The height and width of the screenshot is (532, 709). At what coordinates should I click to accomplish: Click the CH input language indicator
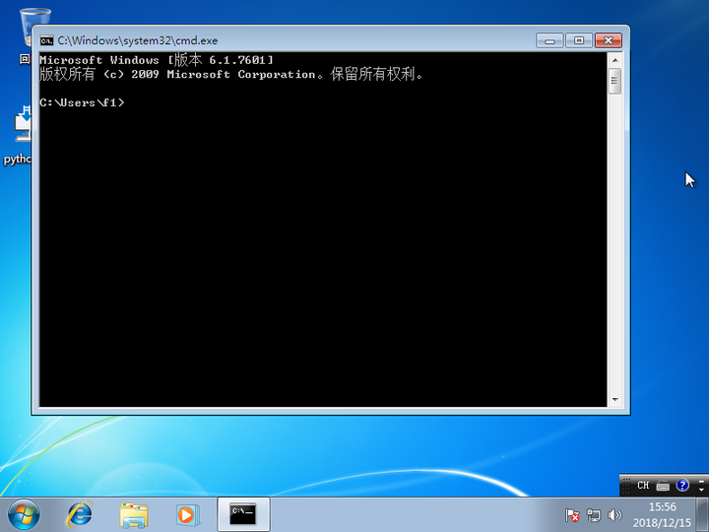click(643, 486)
